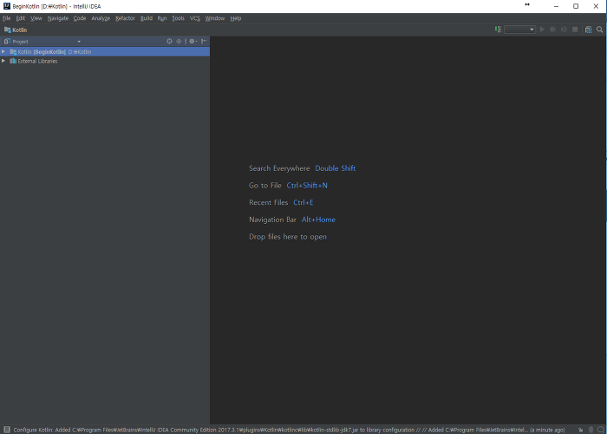Click the Debug bug icon

tap(553, 30)
